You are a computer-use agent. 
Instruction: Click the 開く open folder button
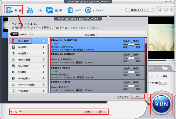coord(101,111)
